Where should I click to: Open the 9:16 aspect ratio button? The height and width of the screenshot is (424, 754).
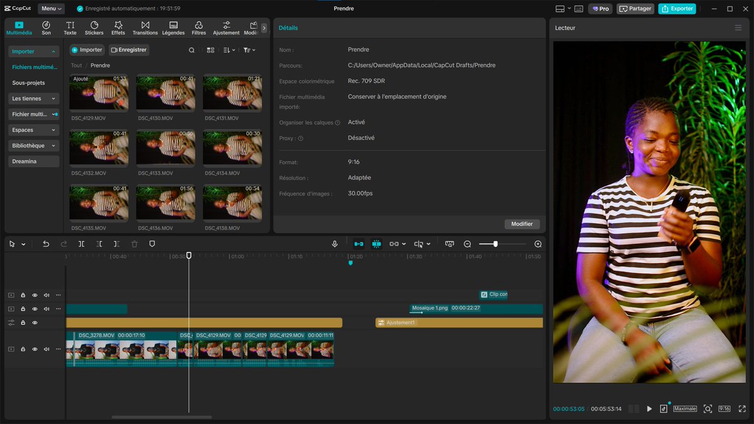click(x=724, y=409)
